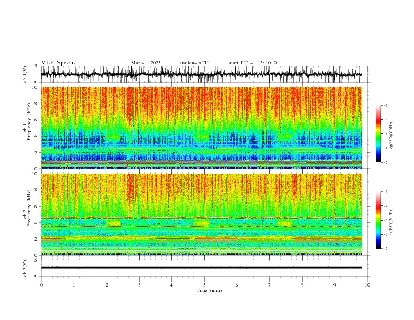Click the "2" kHz tick on ch.1 frequency axis
The height and width of the screenshot is (320, 414).
point(37,153)
